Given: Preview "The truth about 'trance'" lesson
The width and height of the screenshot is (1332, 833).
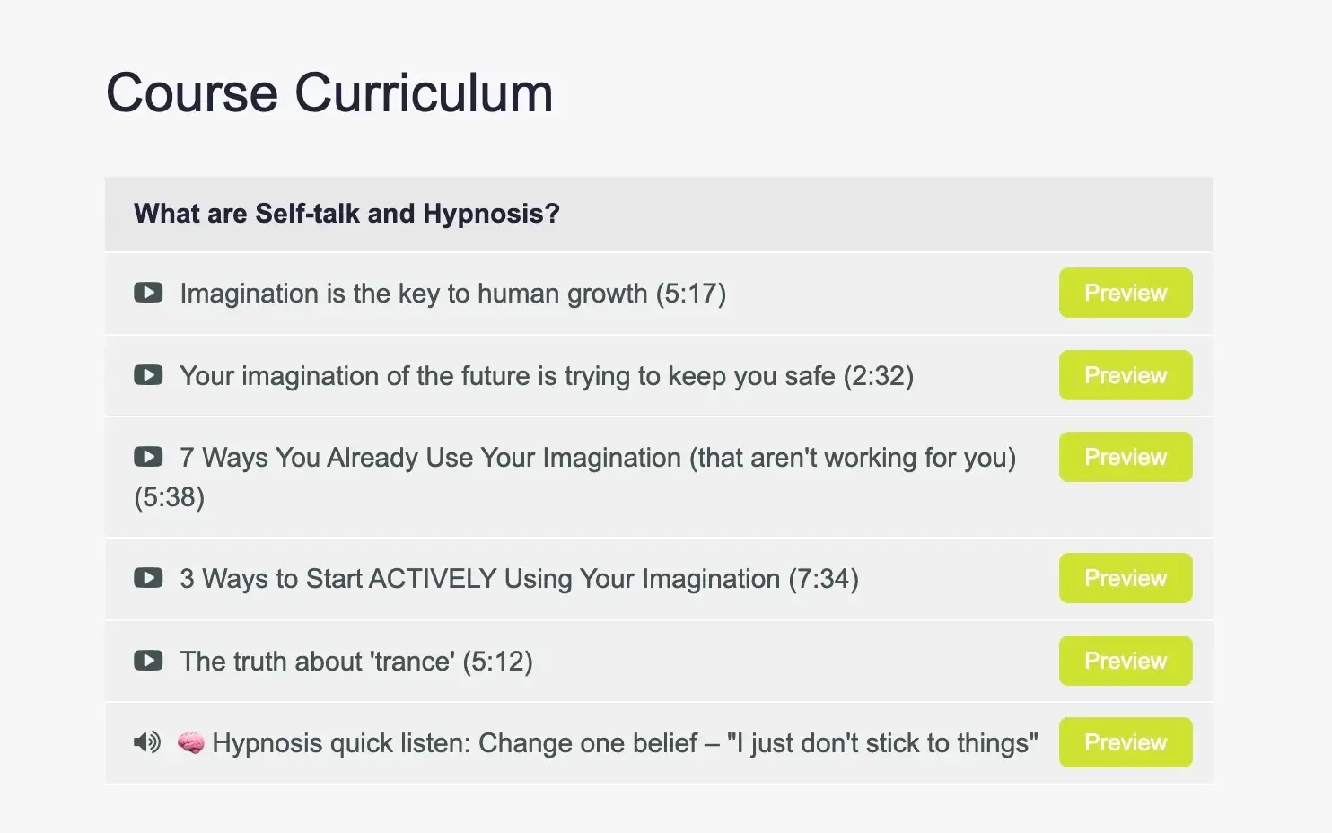Looking at the screenshot, I should (x=1125, y=661).
